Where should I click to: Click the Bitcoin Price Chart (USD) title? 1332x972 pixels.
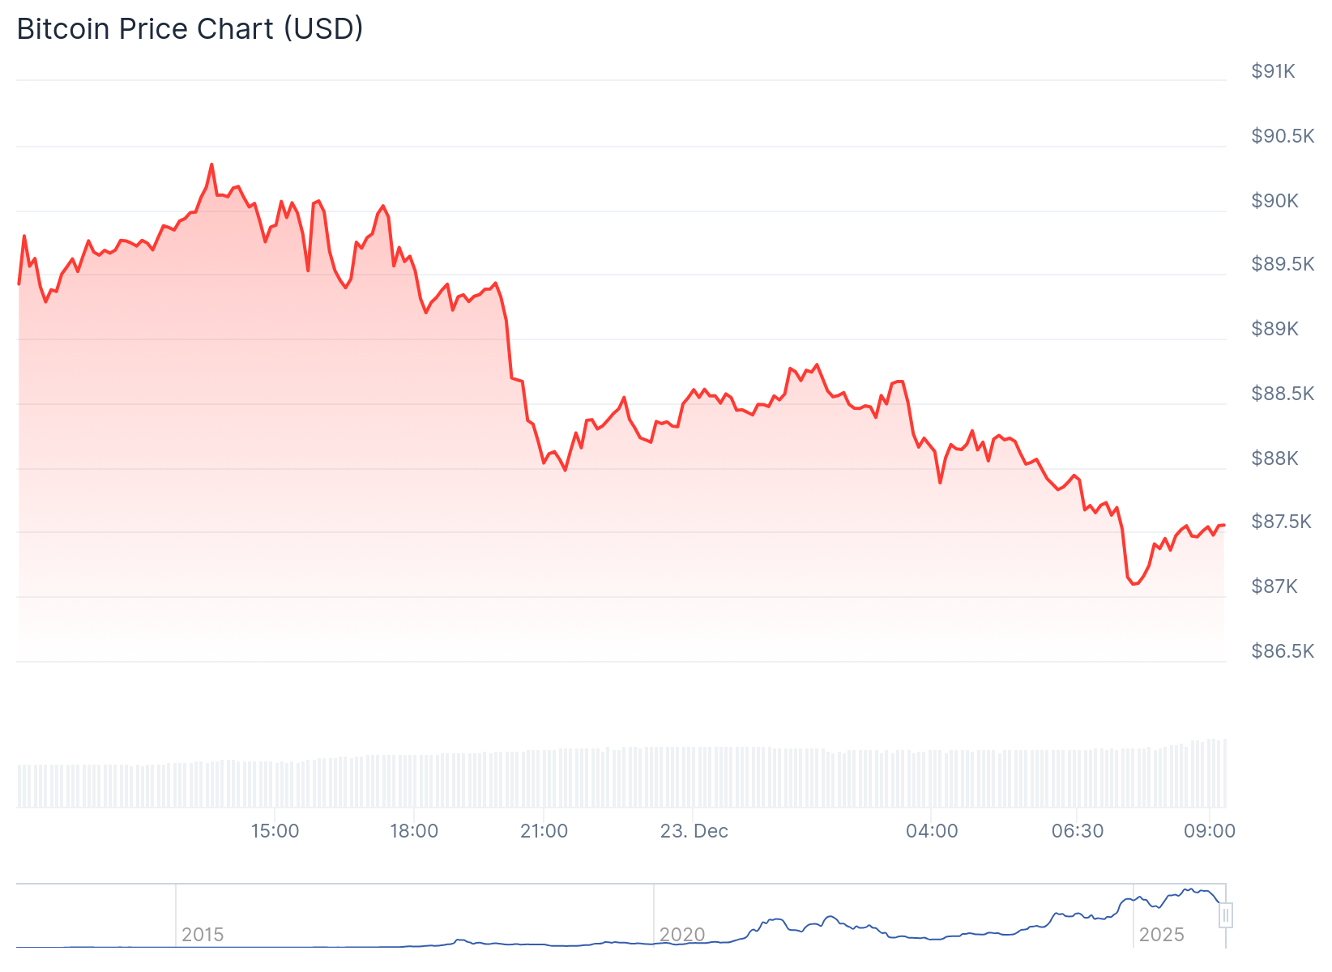coord(190,29)
